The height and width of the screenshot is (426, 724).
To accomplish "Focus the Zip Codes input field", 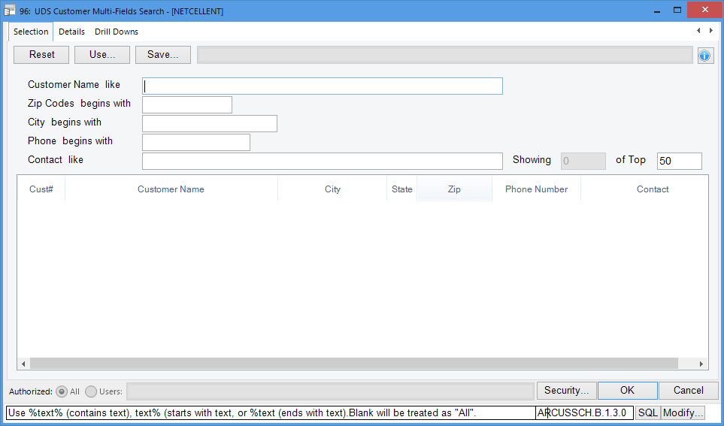I will click(x=187, y=104).
